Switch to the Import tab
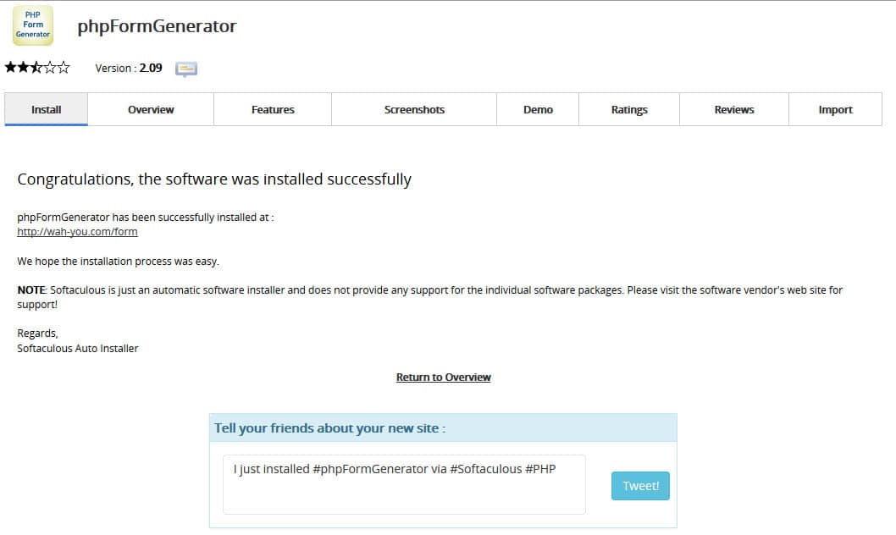896x535 pixels. click(x=835, y=110)
